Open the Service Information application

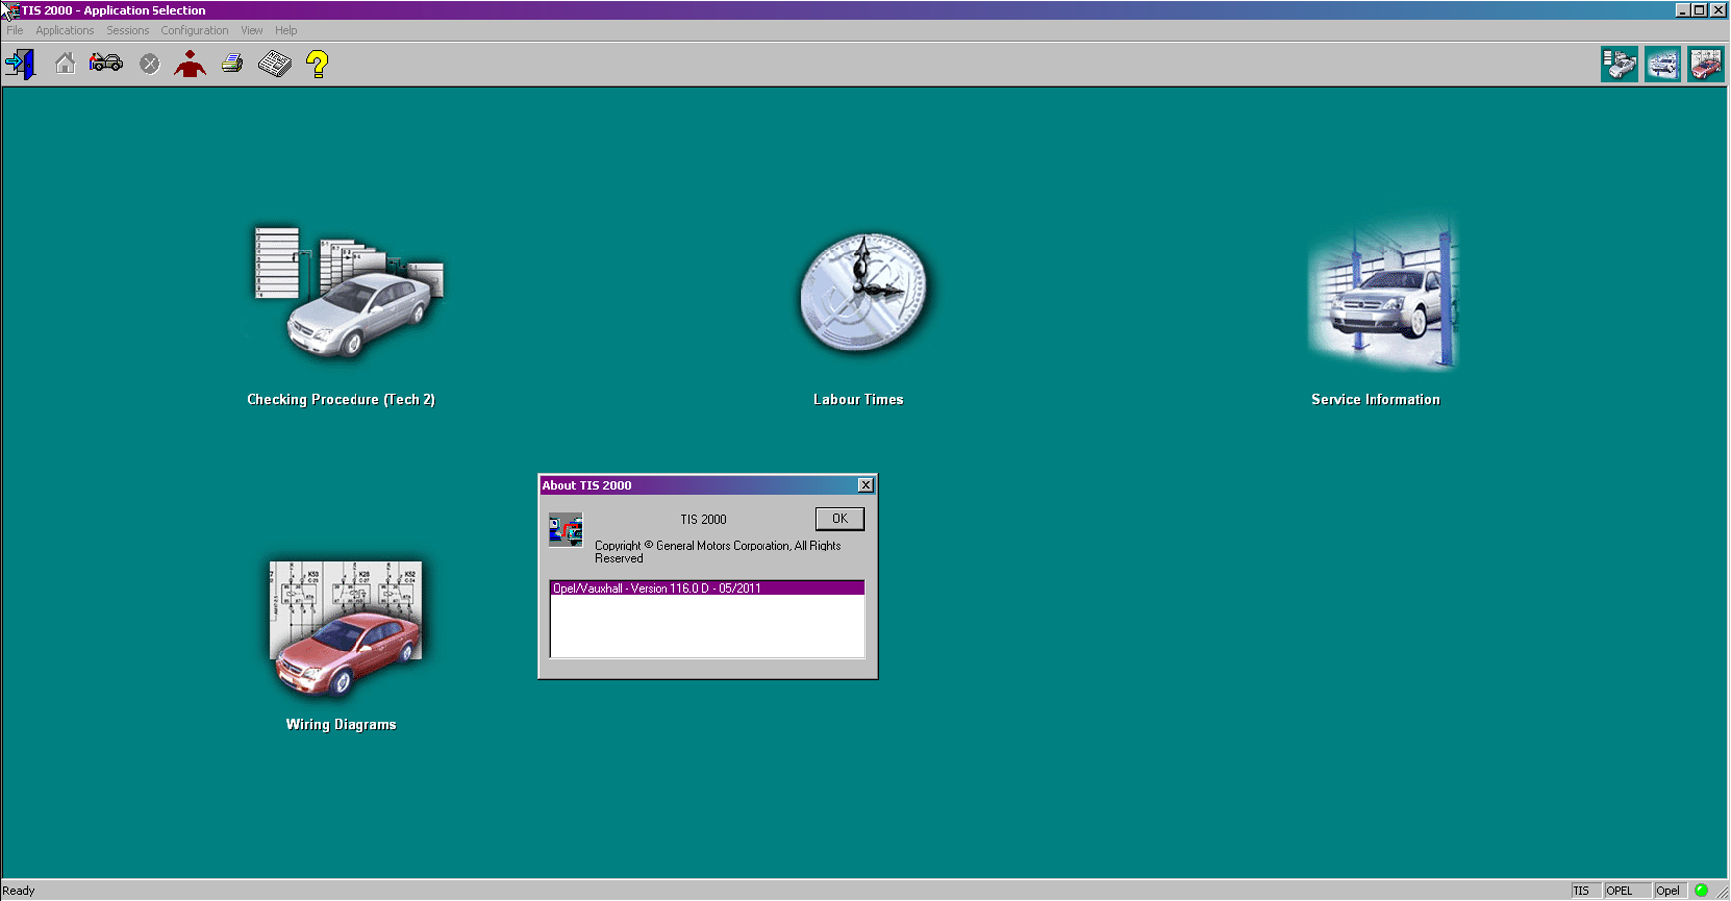[x=1382, y=295]
